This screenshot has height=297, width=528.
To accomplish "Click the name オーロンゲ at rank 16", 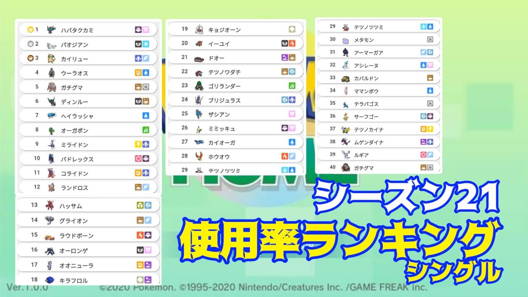I will tap(73, 250).
